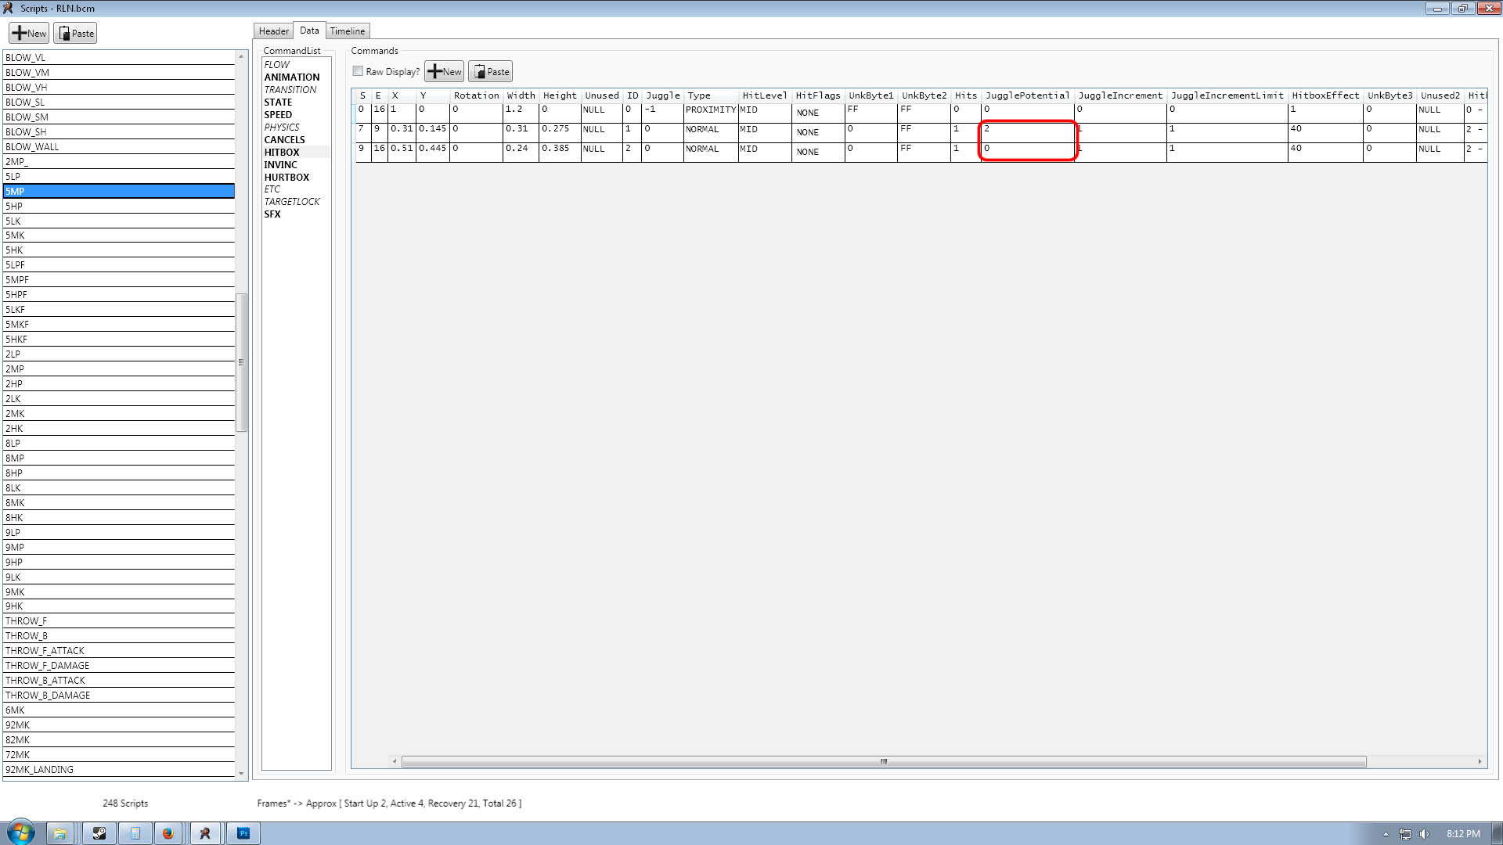Image resolution: width=1503 pixels, height=845 pixels.
Task: Show hidden icons in system tray
Action: coord(1386,833)
